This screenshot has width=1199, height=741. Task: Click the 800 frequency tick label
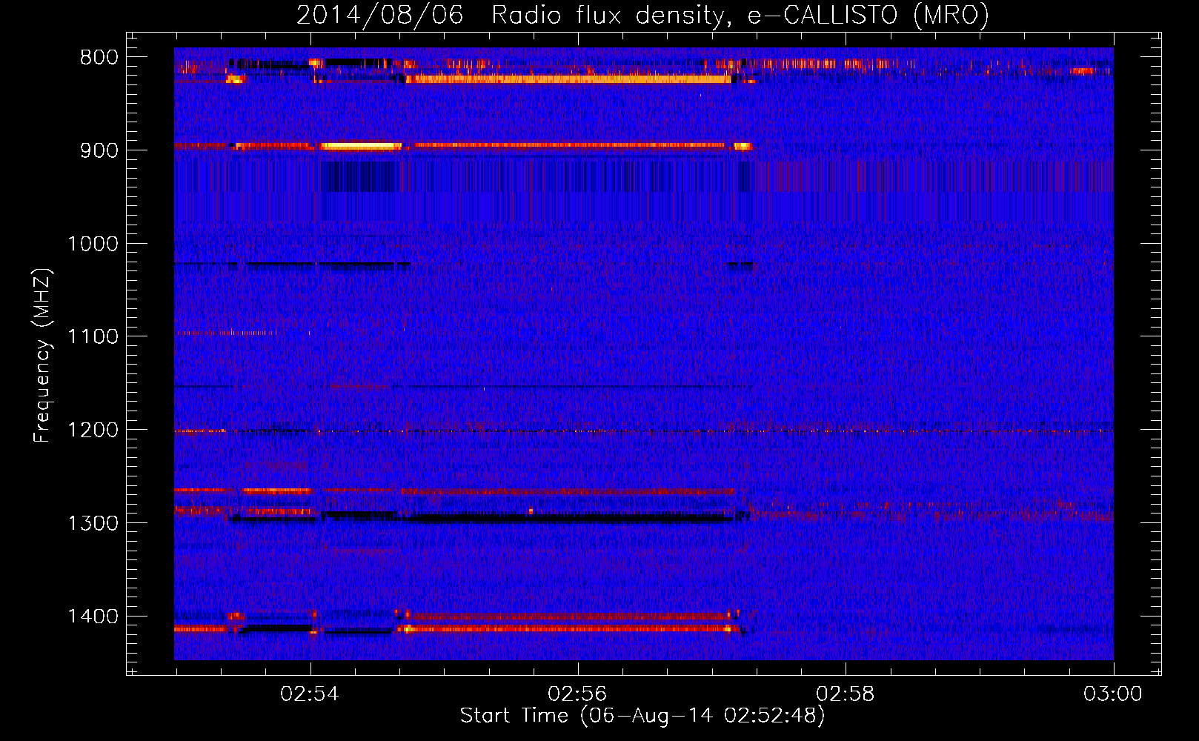(99, 58)
